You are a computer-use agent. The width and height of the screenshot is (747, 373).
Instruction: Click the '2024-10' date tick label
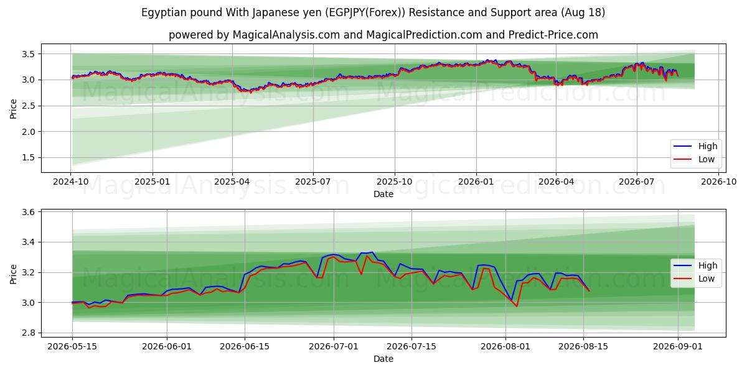tap(71, 182)
